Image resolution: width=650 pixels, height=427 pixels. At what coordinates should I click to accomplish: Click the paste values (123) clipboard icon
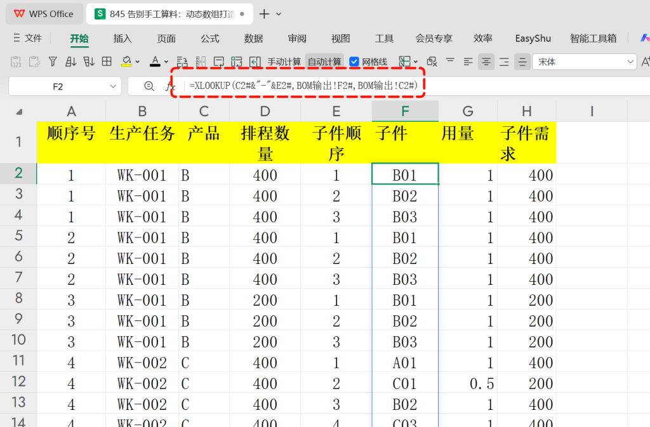pos(16,62)
